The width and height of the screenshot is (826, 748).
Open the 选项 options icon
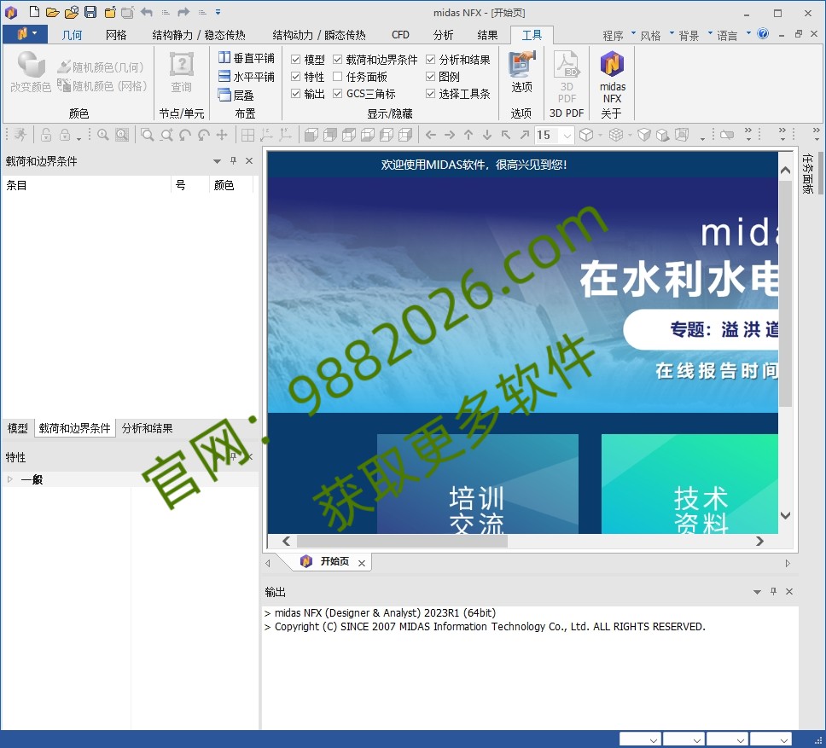pyautogui.click(x=521, y=72)
